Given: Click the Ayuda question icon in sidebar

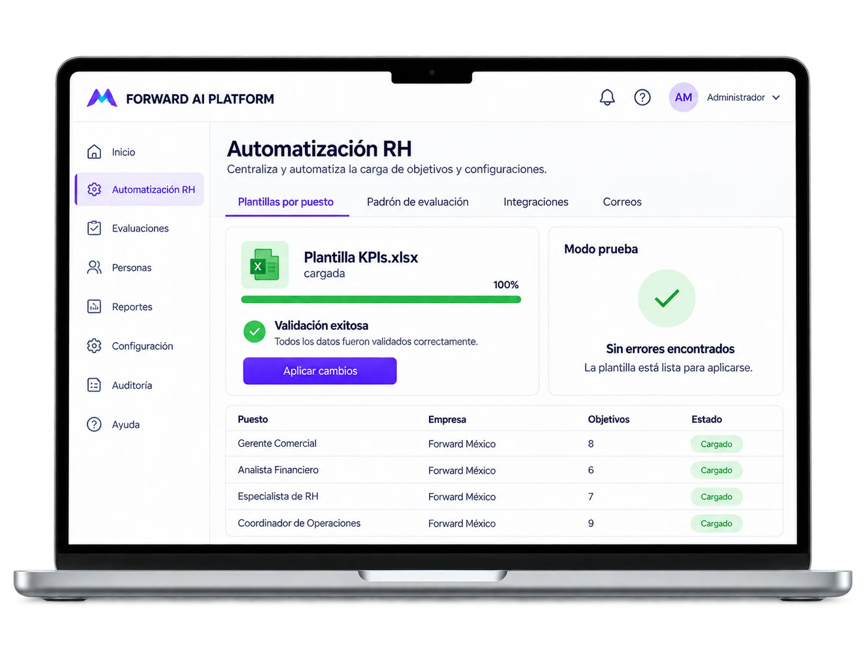Looking at the screenshot, I should coord(94,424).
